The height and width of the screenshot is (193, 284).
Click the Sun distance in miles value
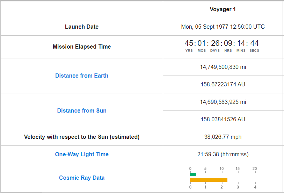pos(223,102)
